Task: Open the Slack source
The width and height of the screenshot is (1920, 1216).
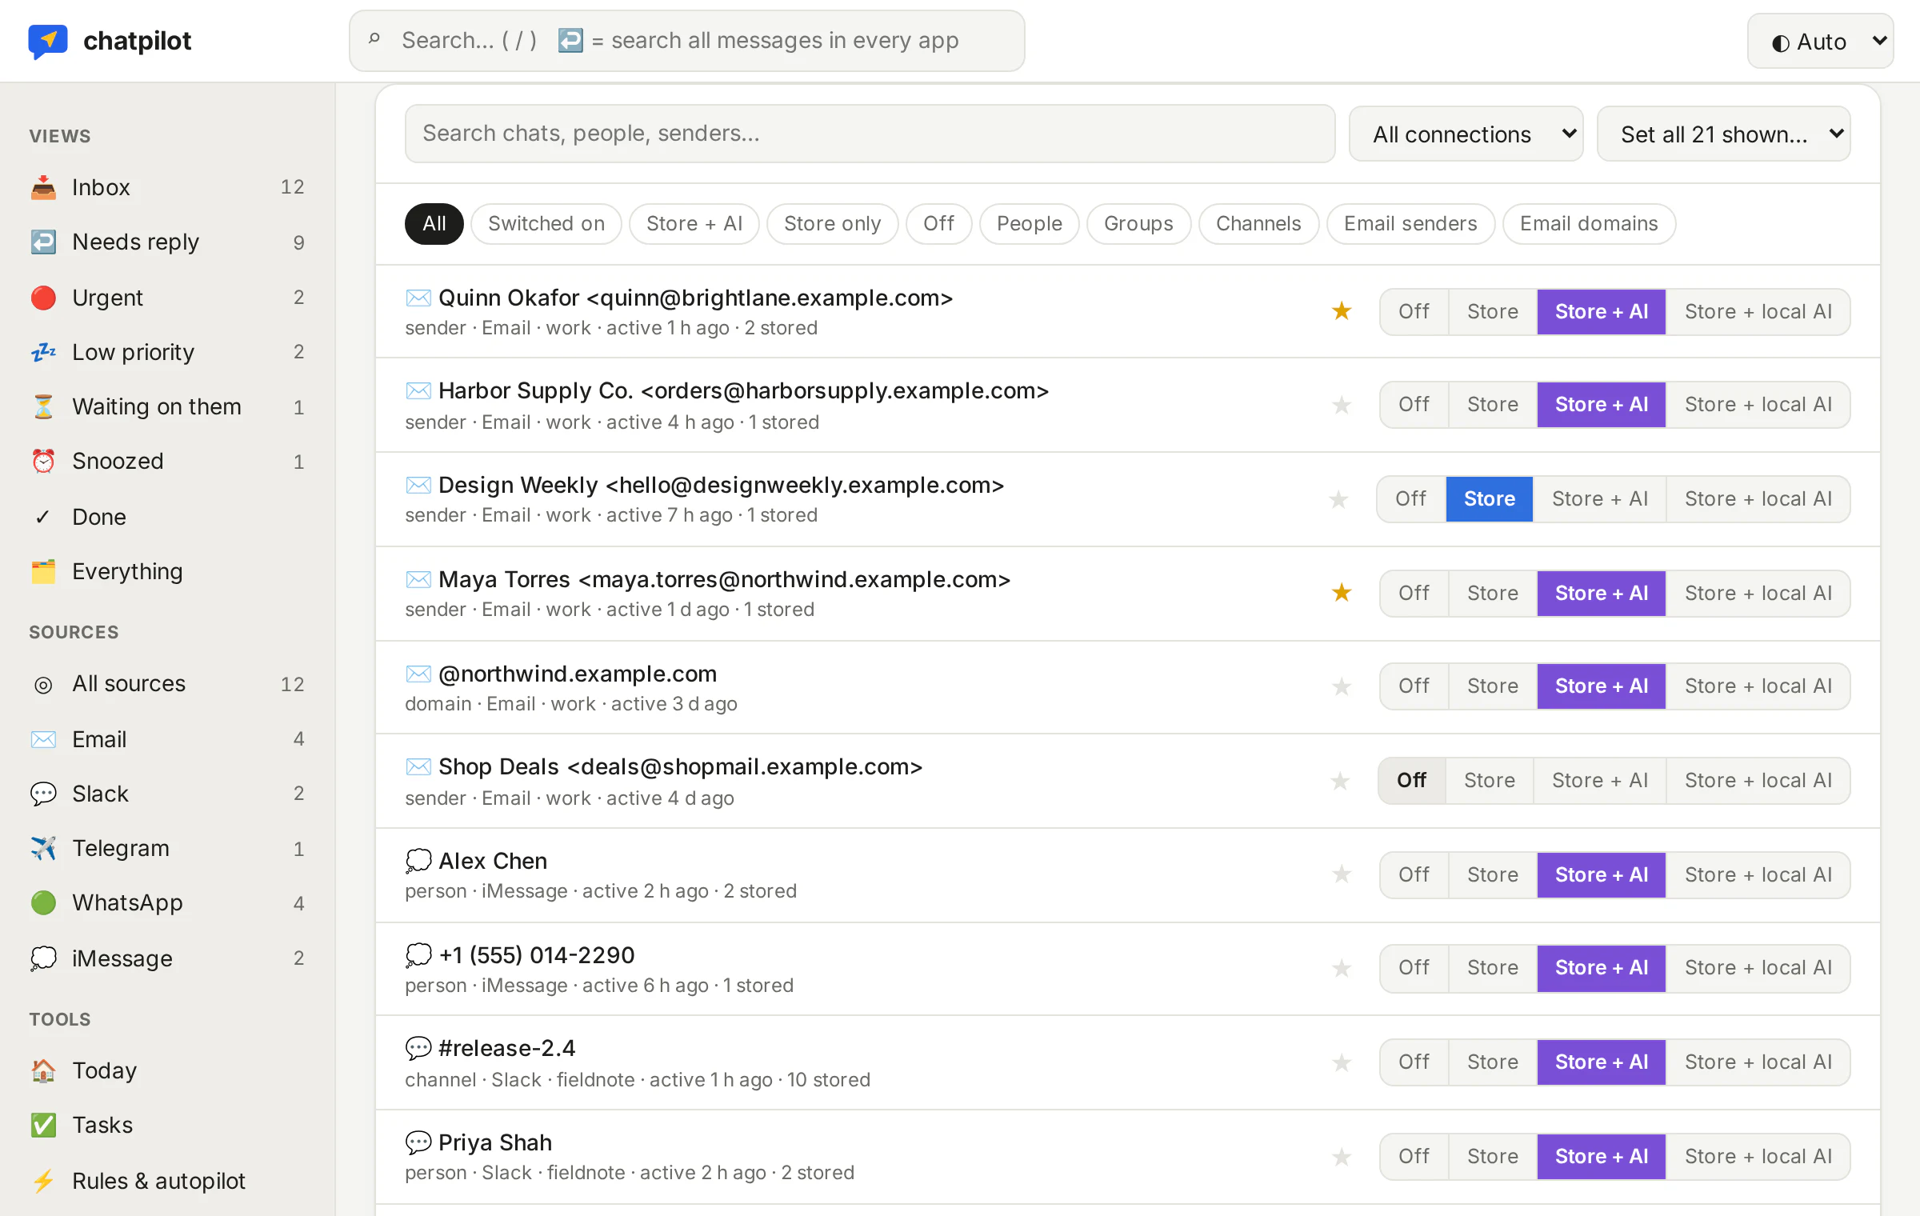Action: pos(167,794)
